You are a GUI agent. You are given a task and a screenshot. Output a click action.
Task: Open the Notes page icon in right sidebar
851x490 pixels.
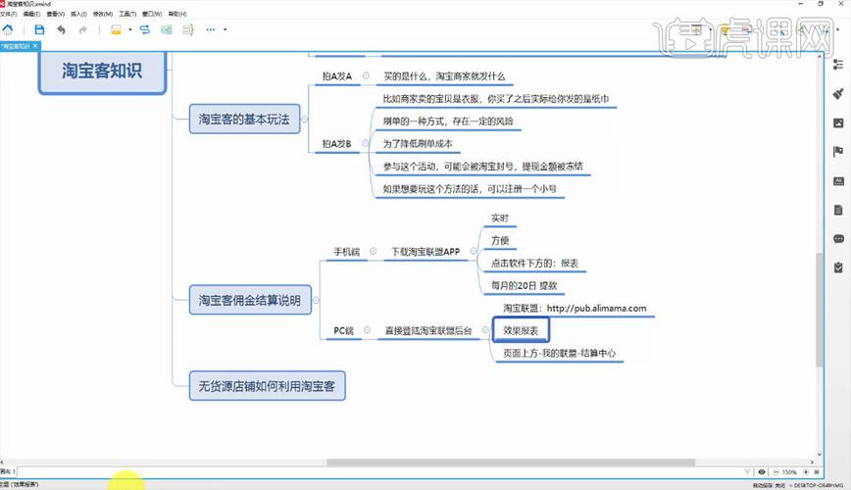pyautogui.click(x=838, y=210)
